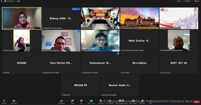
Task: Open the Participants panel
Action: tap(62, 102)
